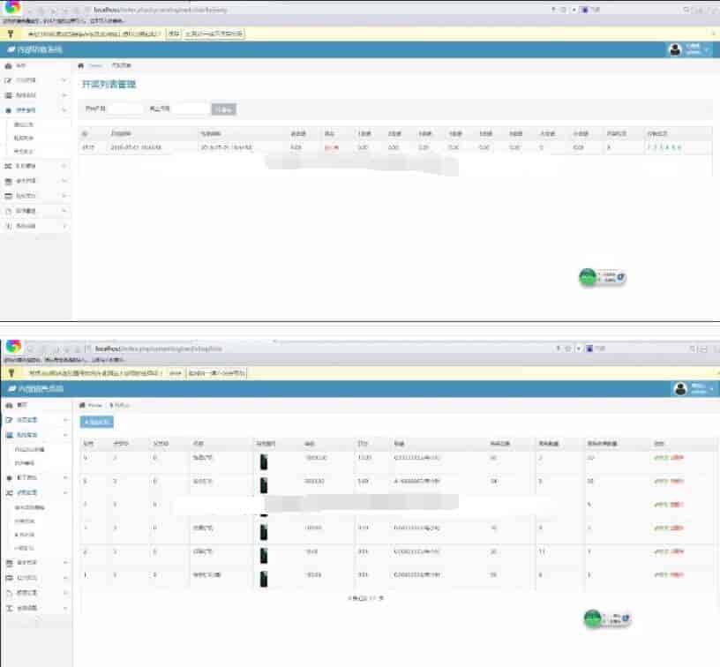Click the first product thumbnail image in lower table

click(264, 461)
